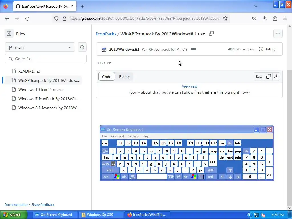The height and width of the screenshot is (219, 292).
Task: Select Windows 7 IconPack file
Action: click(46, 98)
